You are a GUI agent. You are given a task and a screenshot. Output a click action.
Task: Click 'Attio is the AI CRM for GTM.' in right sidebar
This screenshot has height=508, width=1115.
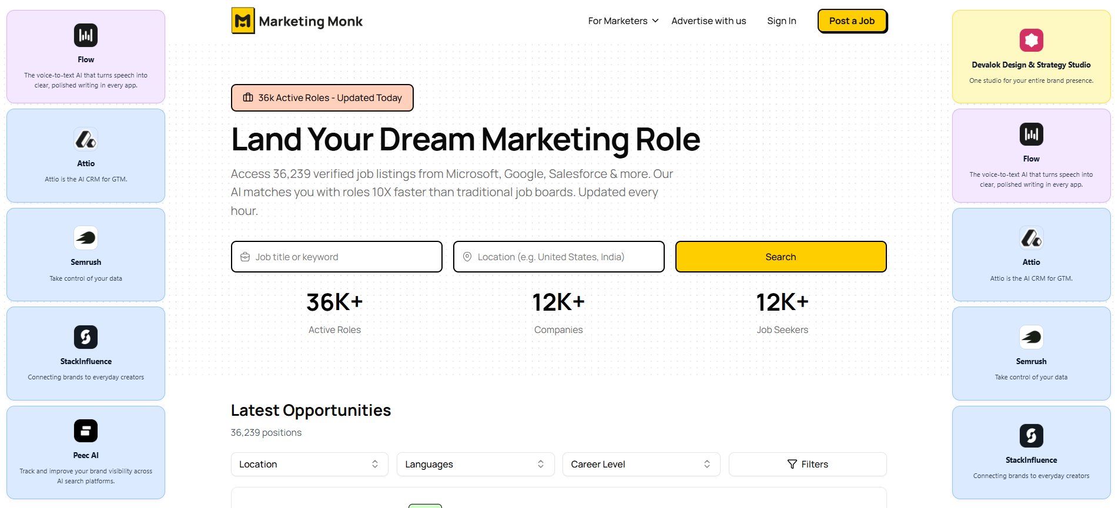click(1031, 278)
